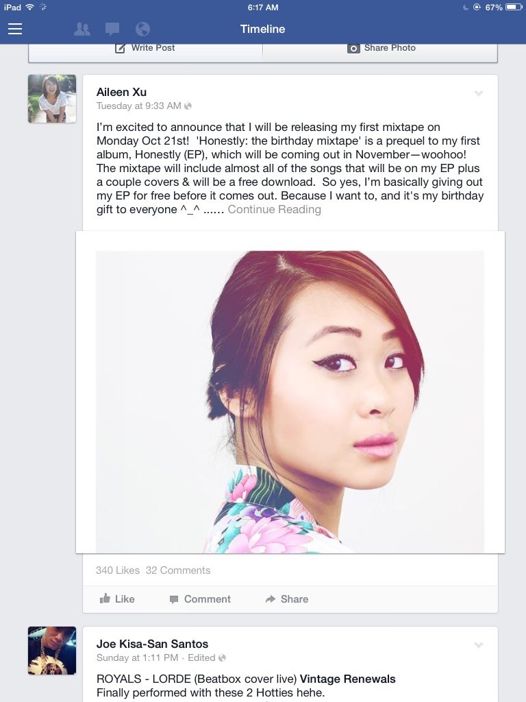Open Aileen Xu's profile picture
Screen dimensions: 526x702
tap(52, 99)
